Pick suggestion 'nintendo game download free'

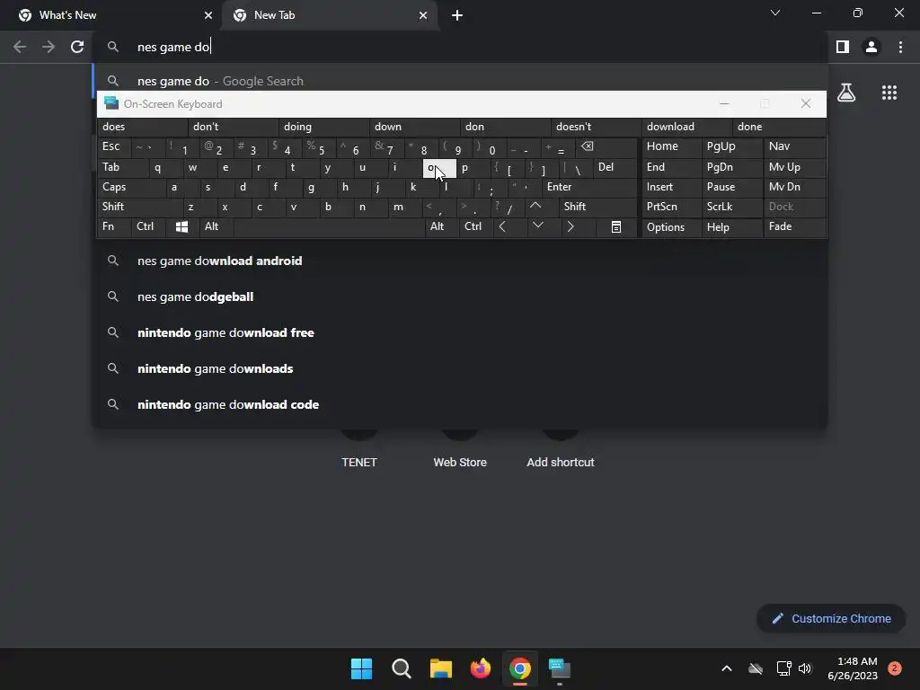(460, 332)
